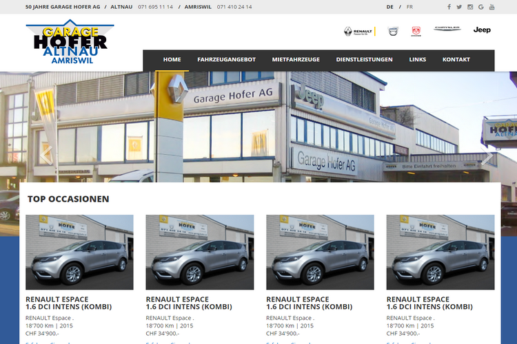The width and height of the screenshot is (517, 344).
Task: Open the MIETFAHRZEUGE menu item
Action: pos(296,60)
